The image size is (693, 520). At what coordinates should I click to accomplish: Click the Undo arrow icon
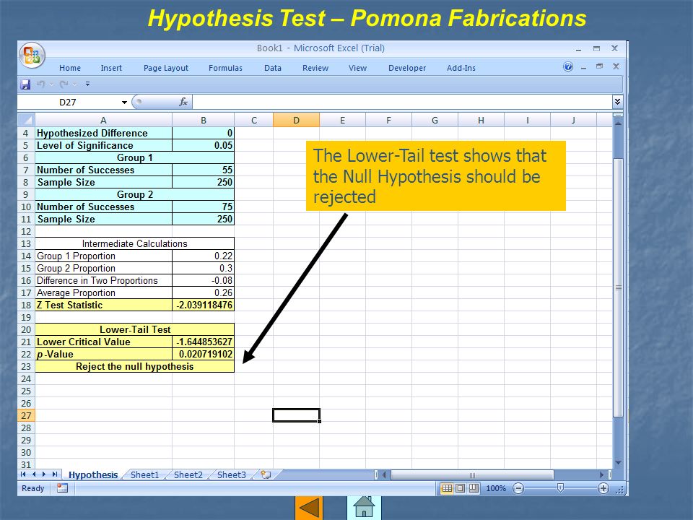pos(40,84)
